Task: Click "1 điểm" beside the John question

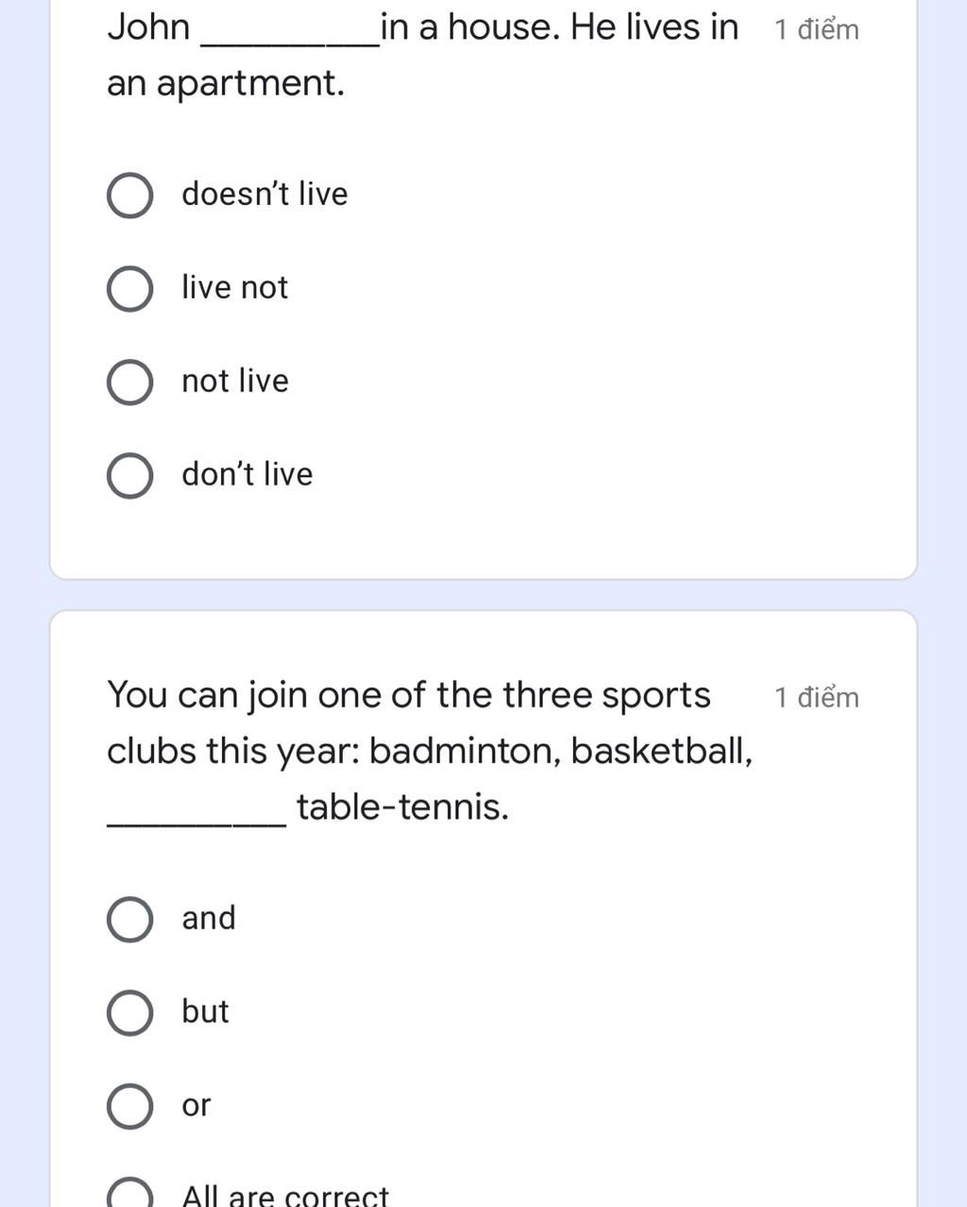Action: click(x=817, y=29)
